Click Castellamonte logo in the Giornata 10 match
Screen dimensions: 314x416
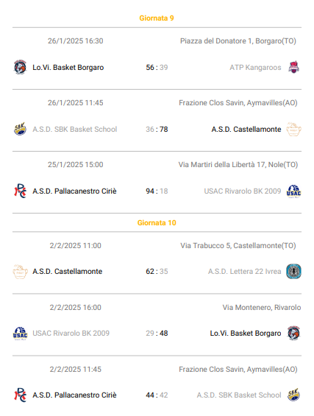[20, 271]
